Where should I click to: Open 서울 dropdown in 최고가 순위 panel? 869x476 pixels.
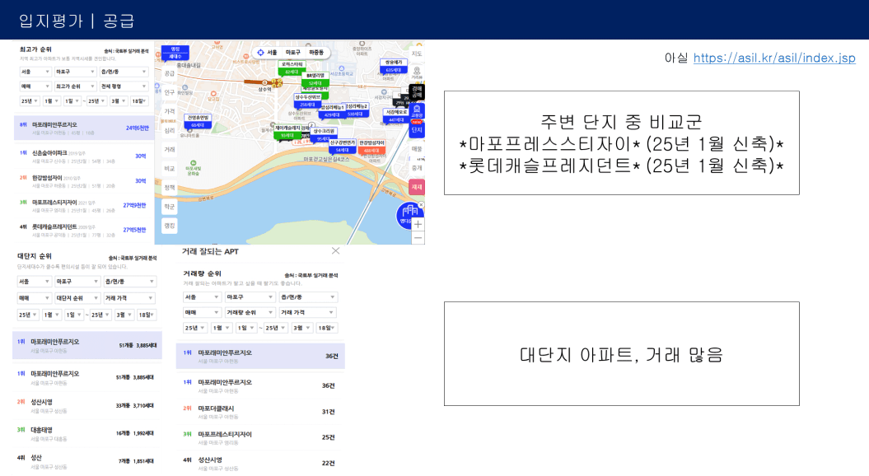35,72
